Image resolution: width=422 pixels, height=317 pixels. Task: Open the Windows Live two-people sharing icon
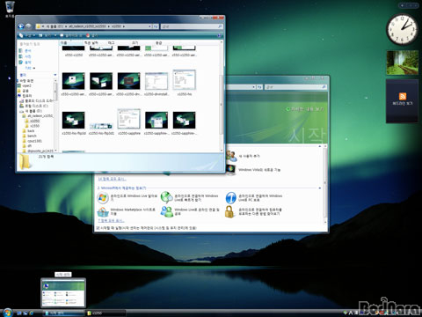(166, 211)
